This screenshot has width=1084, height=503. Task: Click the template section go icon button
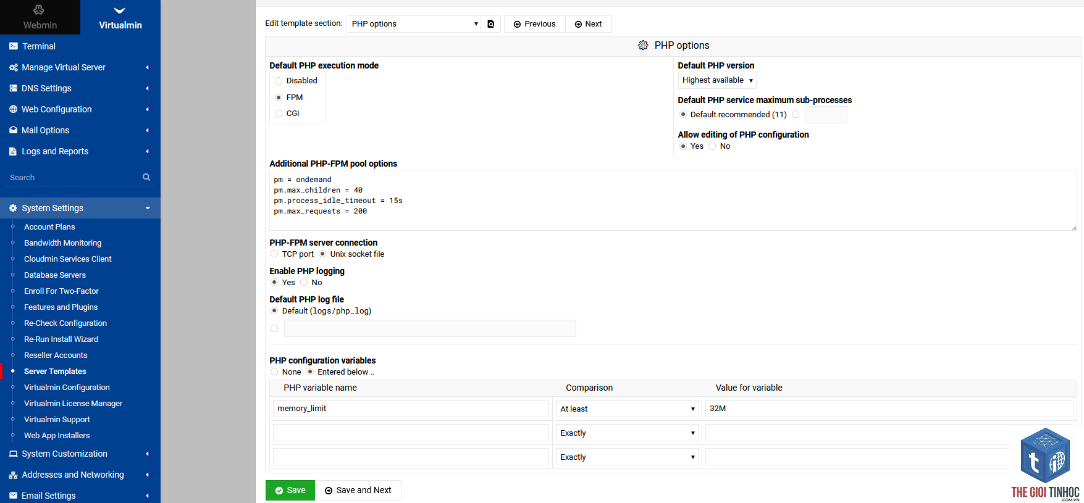[x=491, y=24]
